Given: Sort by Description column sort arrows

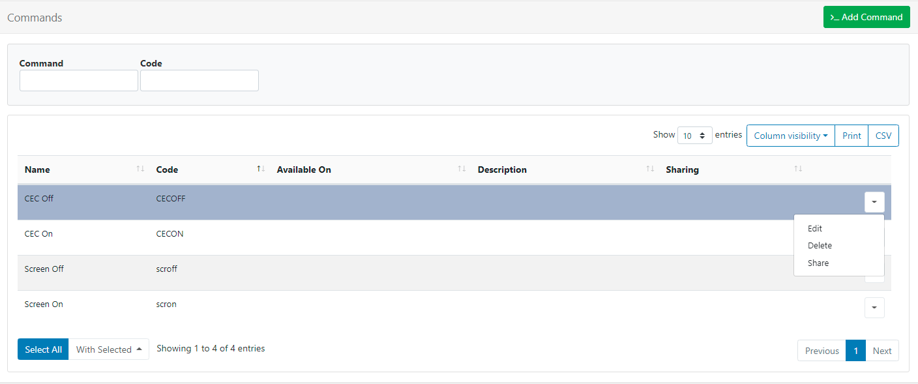Looking at the screenshot, I should coord(650,170).
